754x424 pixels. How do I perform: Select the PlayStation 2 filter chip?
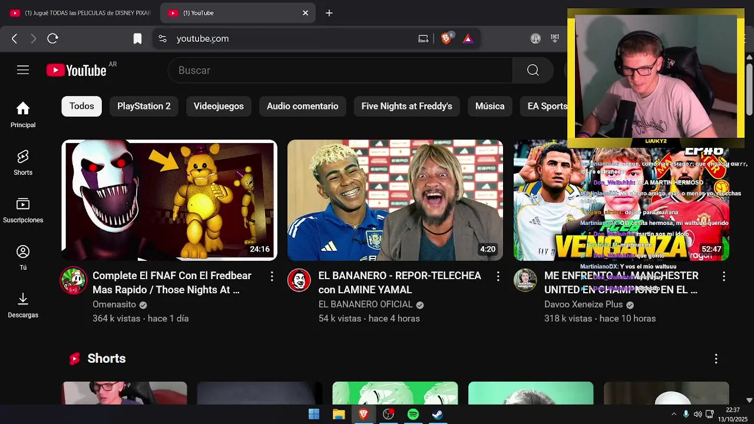(144, 106)
